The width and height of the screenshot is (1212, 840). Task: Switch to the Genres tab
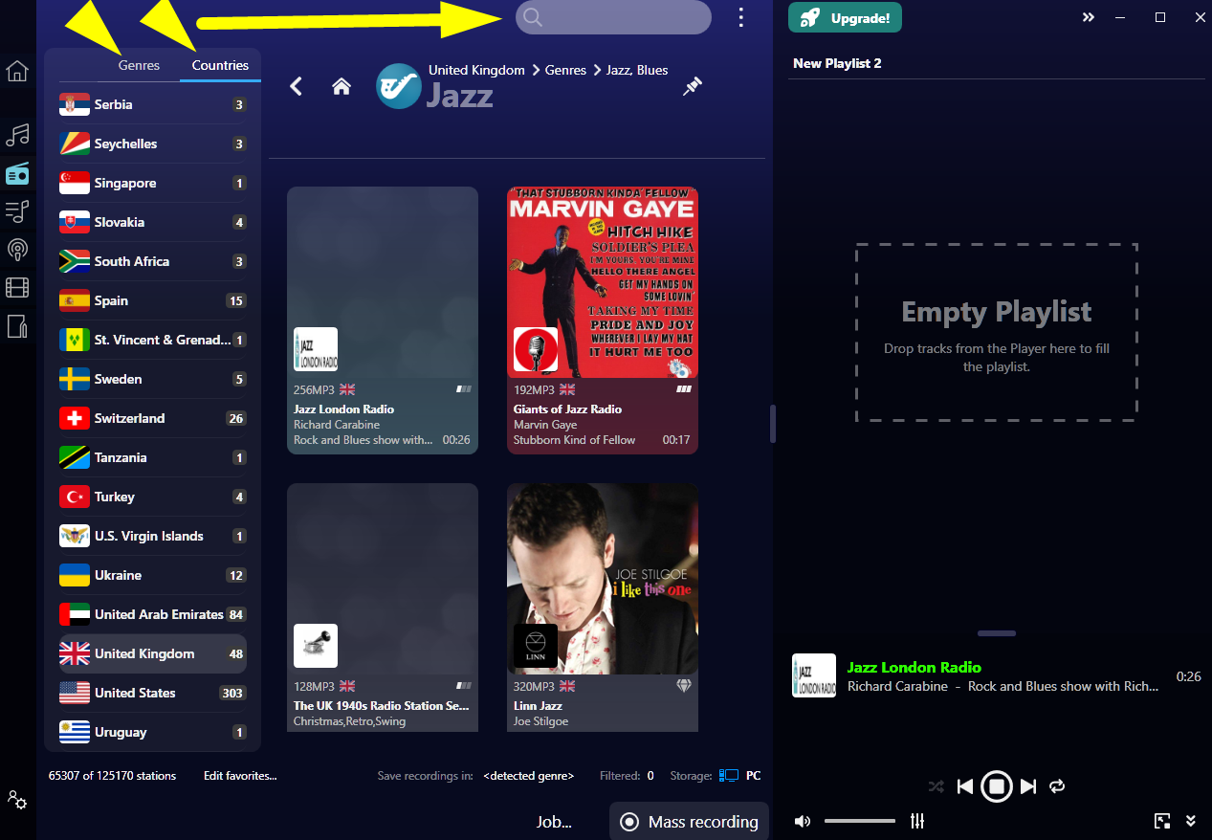(x=139, y=65)
